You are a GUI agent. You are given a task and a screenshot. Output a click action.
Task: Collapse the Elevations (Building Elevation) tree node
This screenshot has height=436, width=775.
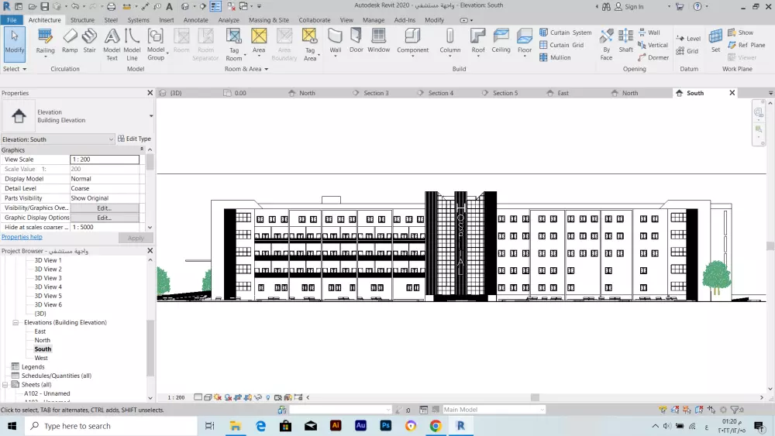[x=15, y=322]
